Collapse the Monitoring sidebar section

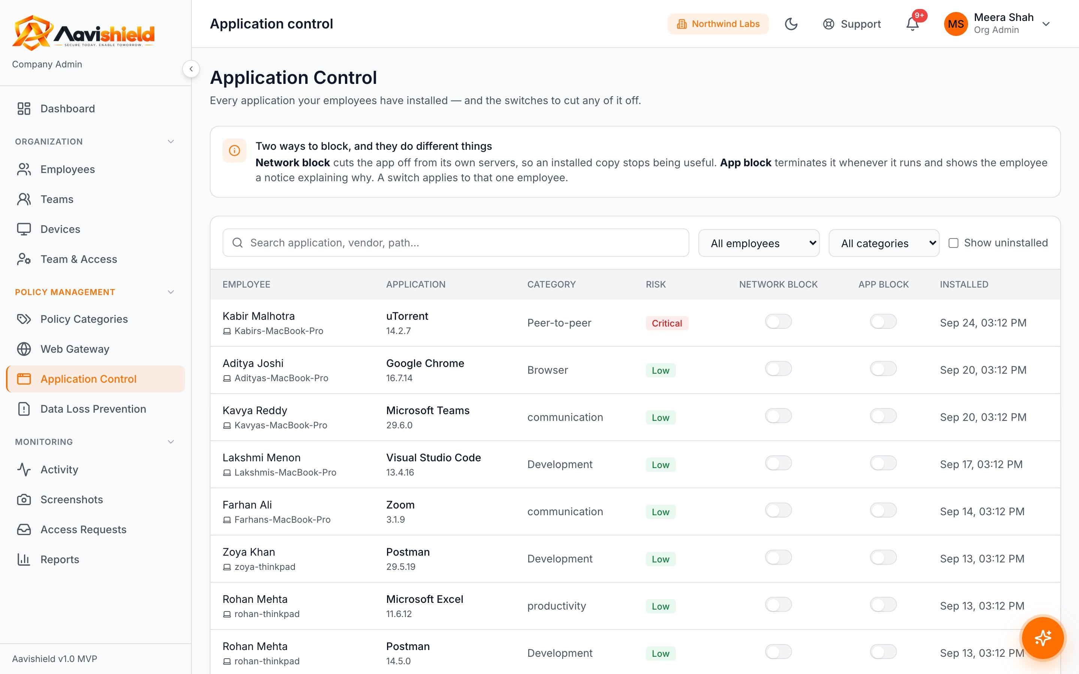pos(170,442)
